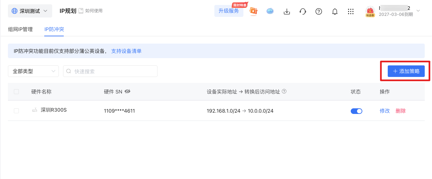Click the download icon in header

pos(287,12)
